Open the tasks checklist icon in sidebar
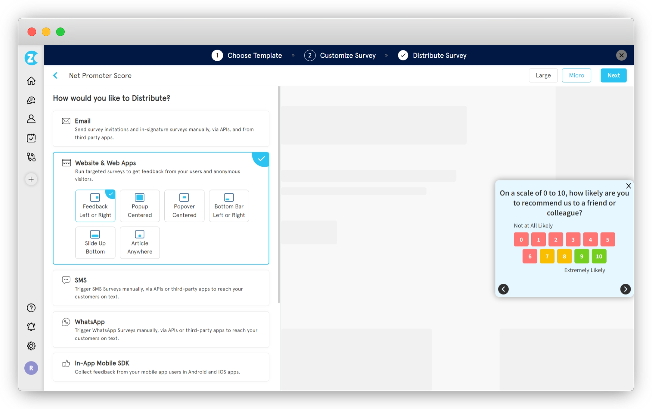 pyautogui.click(x=31, y=138)
